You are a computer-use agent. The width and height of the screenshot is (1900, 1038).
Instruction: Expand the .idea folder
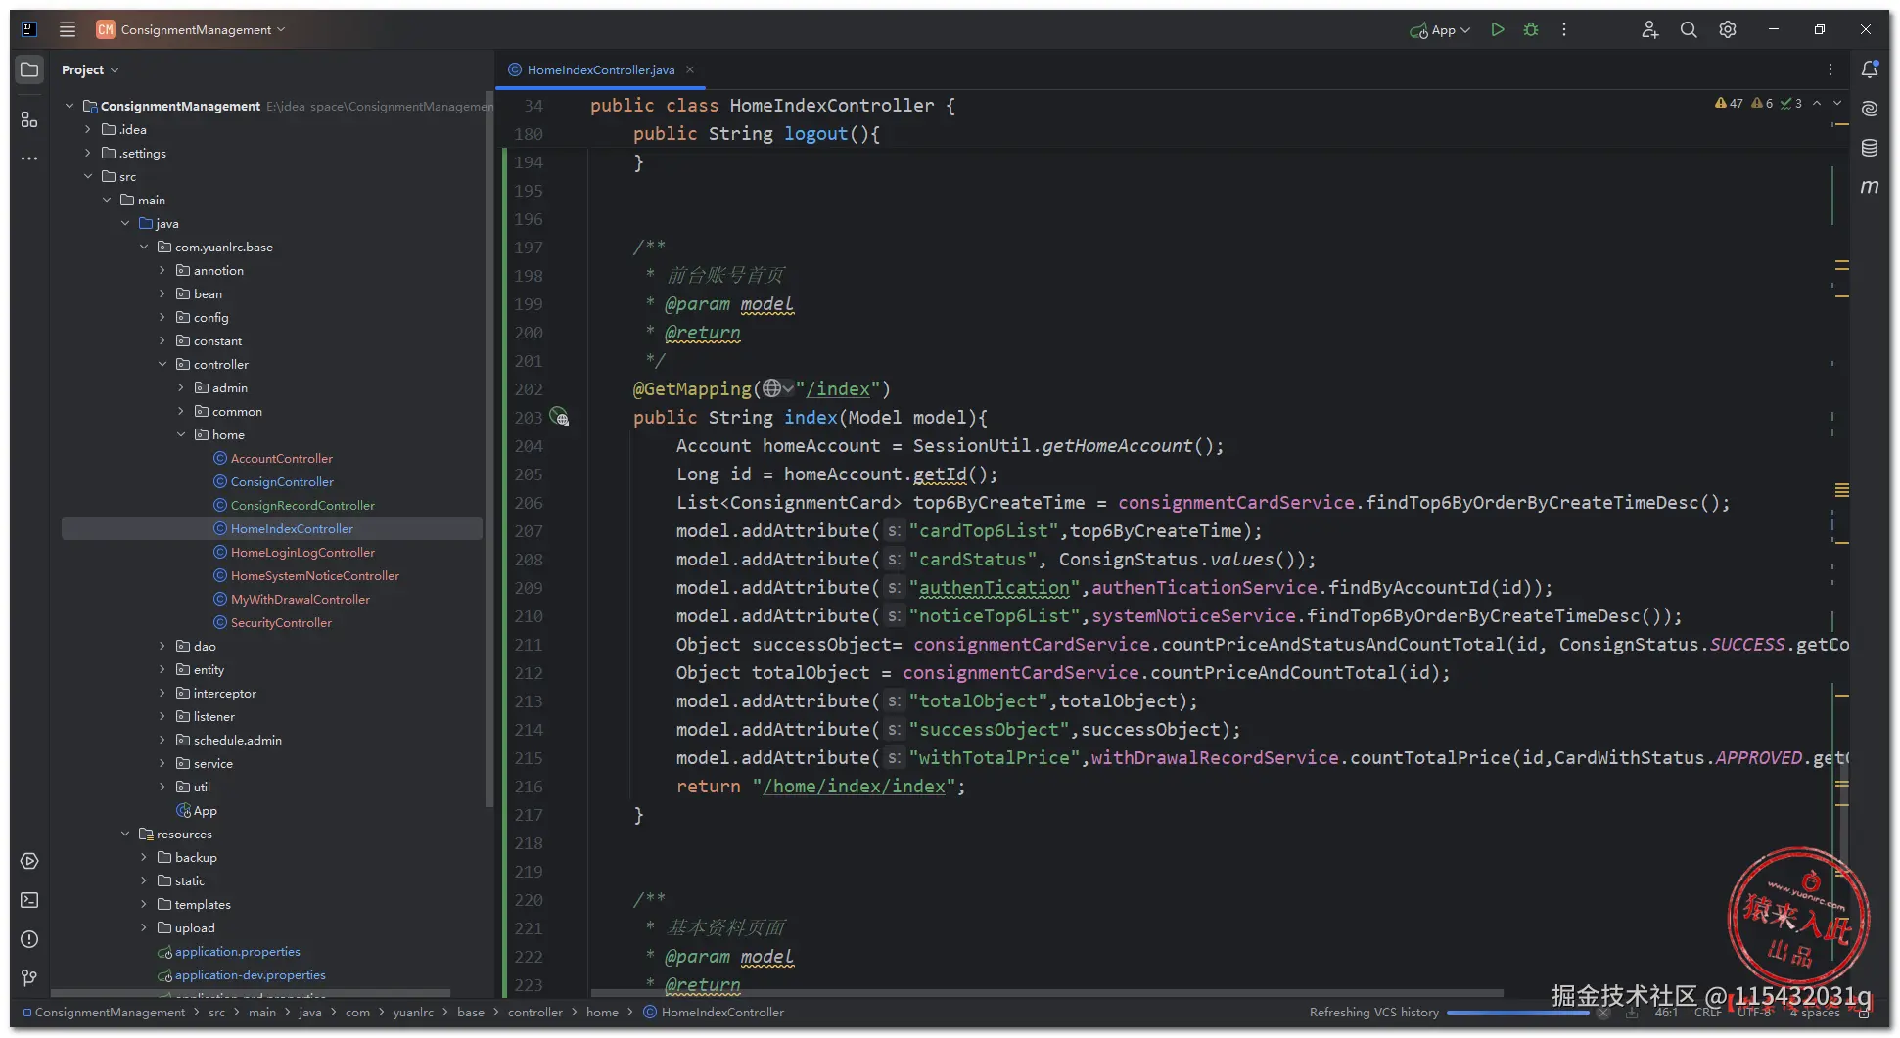click(88, 129)
